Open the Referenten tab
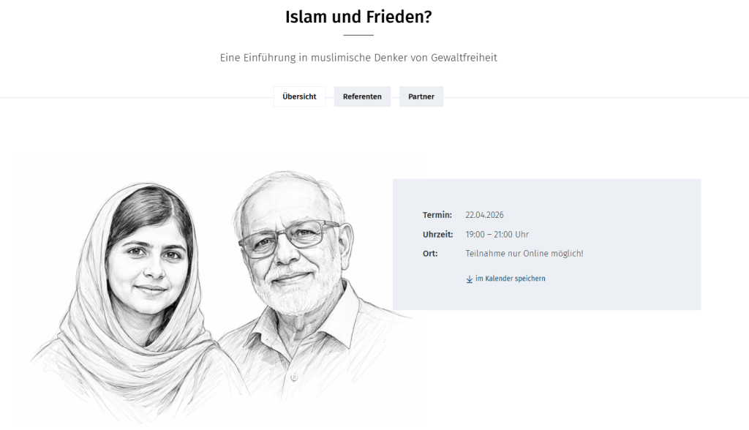This screenshot has width=749, height=430. (x=362, y=97)
